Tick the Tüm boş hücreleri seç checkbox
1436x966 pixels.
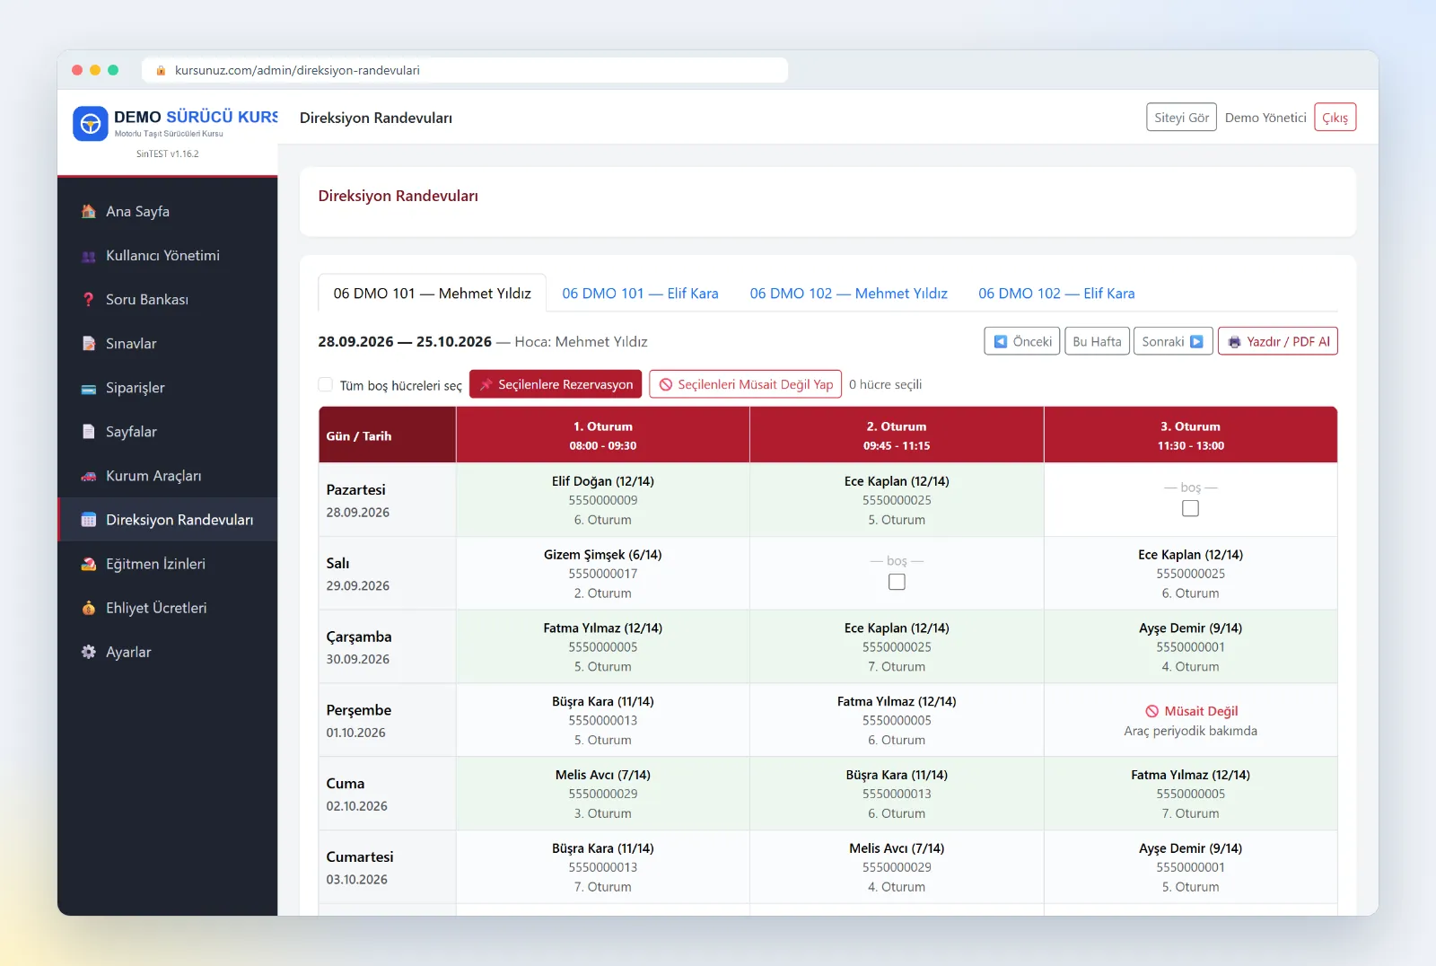(x=326, y=384)
